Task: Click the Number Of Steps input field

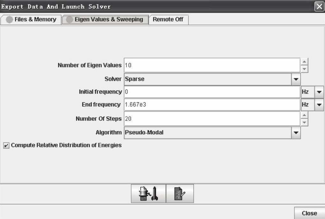Action: tap(211, 119)
